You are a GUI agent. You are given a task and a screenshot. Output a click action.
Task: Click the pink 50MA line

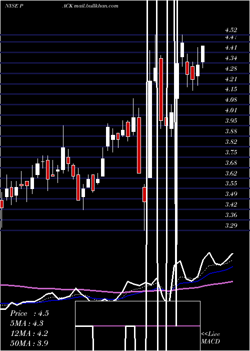pos(116,292)
